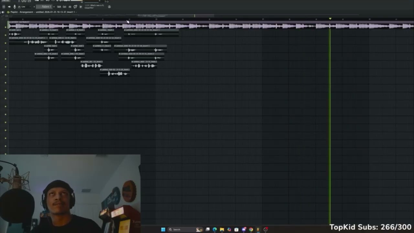The height and width of the screenshot is (233, 414).
Task: Mute the third playlist track
Action: click(x=5, y=43)
